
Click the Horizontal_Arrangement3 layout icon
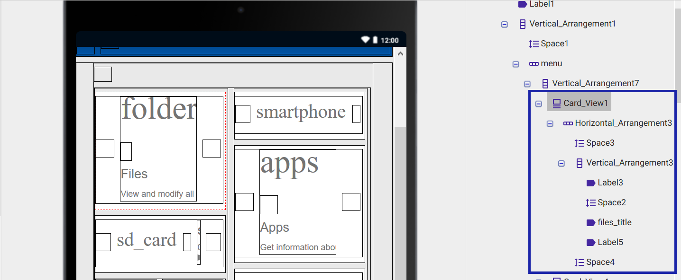[x=568, y=123]
